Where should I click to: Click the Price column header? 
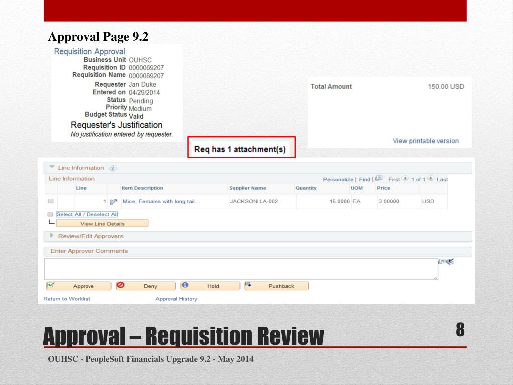383,188
